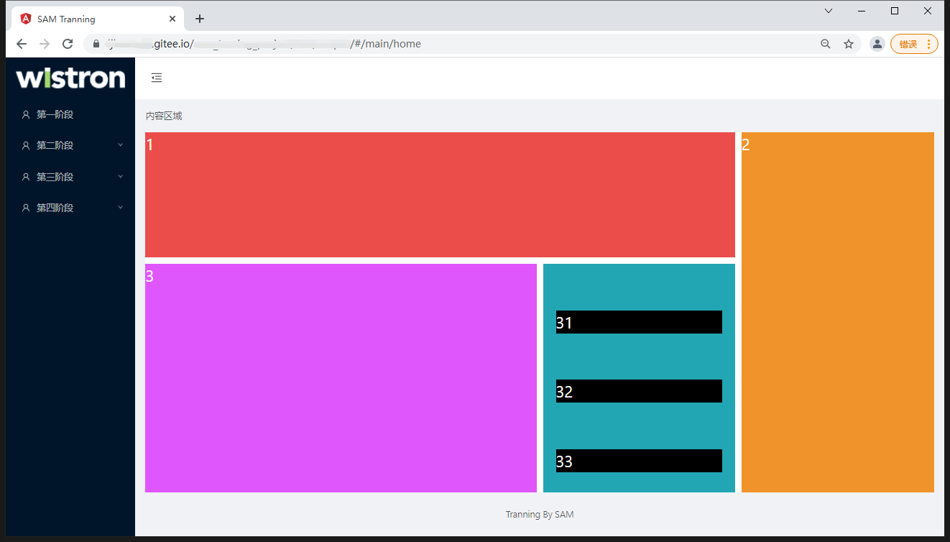Click the lock icon in the address bar
Image resolution: width=950 pixels, height=542 pixels.
coord(96,44)
